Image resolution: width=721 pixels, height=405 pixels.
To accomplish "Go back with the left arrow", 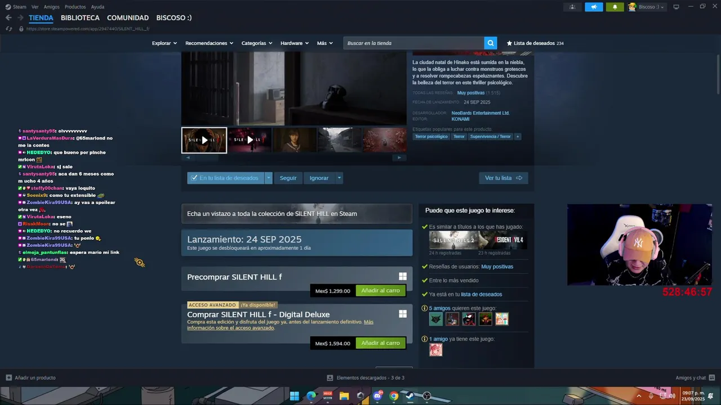I will pos(8,18).
